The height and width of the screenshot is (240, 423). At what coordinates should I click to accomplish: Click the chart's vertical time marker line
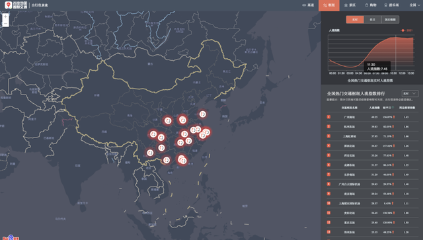(x=396, y=53)
